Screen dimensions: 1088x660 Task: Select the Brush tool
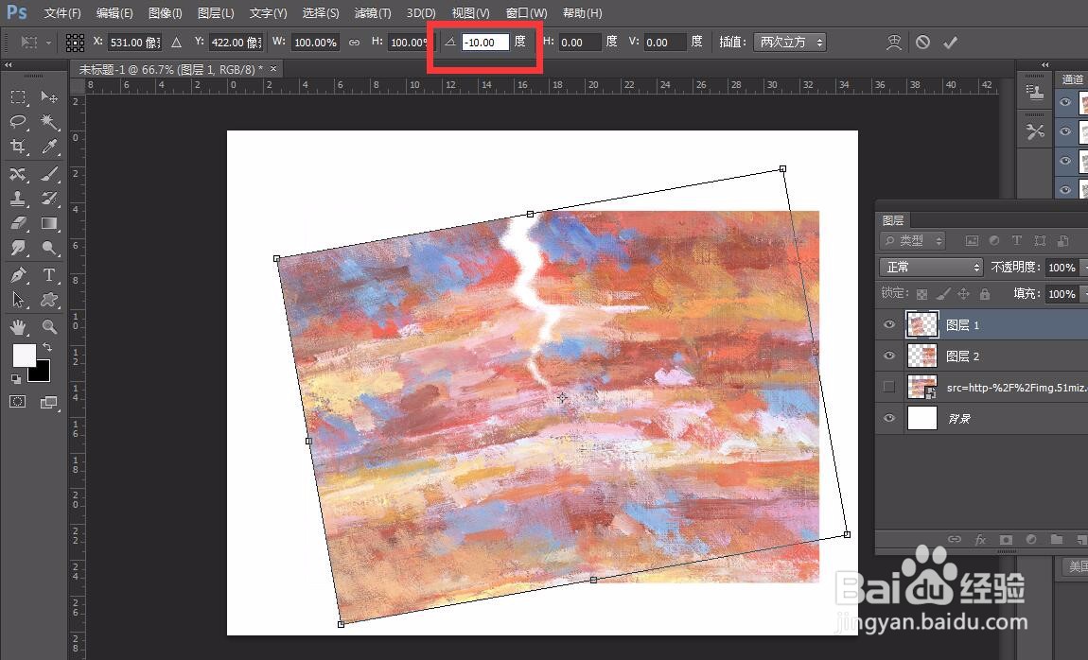coord(48,174)
